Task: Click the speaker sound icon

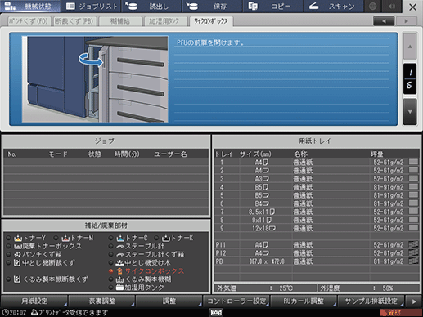Action: pyautogui.click(x=392, y=6)
